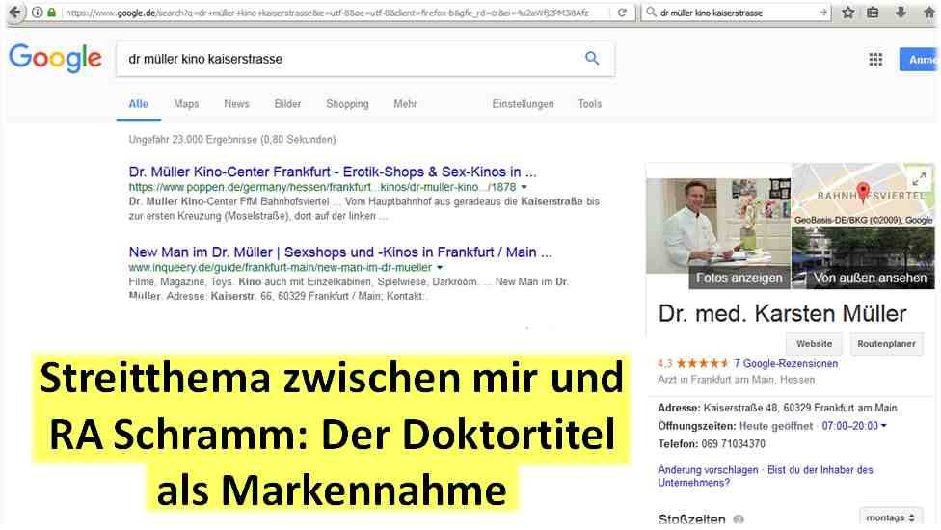Screen dimensions: 941x530
Task: Click the five-star rating graphic
Action: [x=702, y=363]
